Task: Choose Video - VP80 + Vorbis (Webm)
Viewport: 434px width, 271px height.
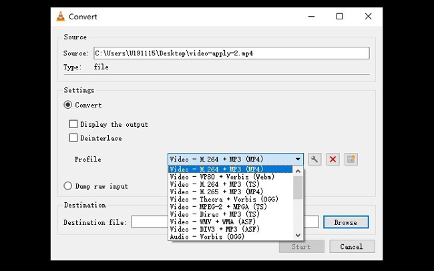Action: click(x=230, y=177)
